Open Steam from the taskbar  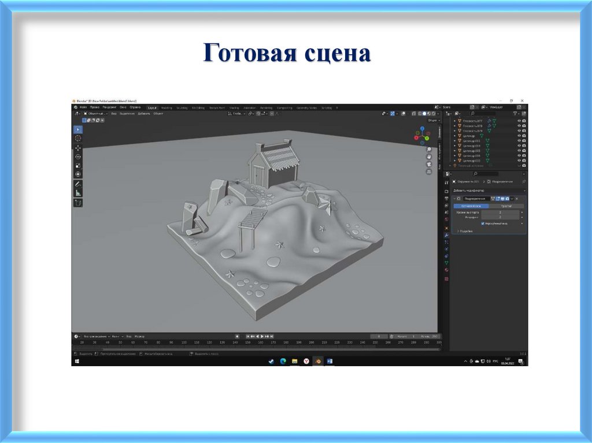click(271, 362)
